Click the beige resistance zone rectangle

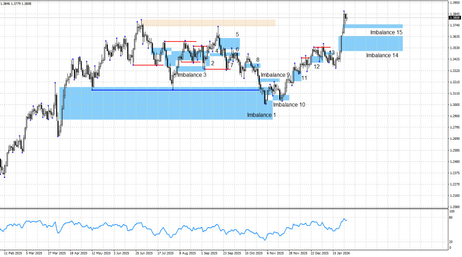(x=209, y=23)
